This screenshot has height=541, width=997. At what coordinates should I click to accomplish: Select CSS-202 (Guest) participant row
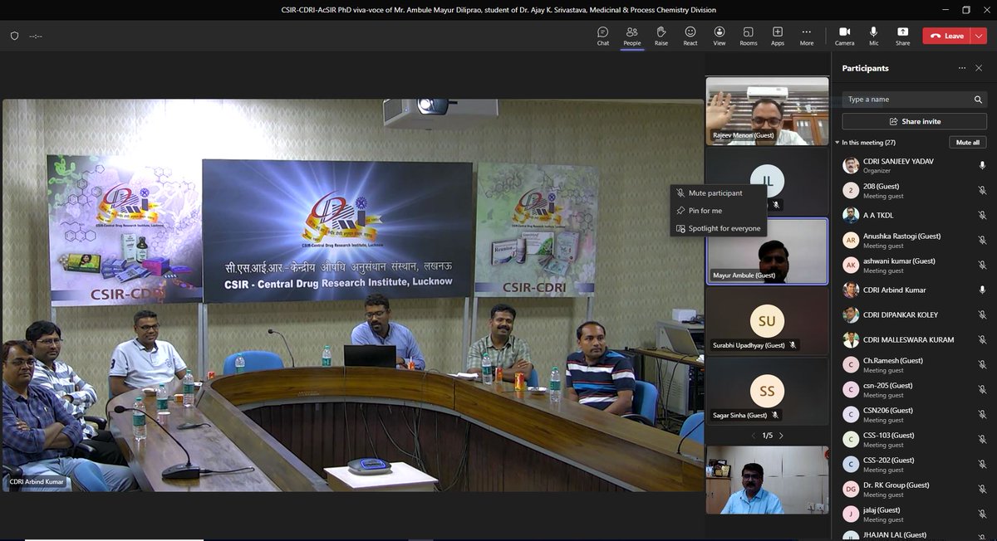click(x=914, y=465)
